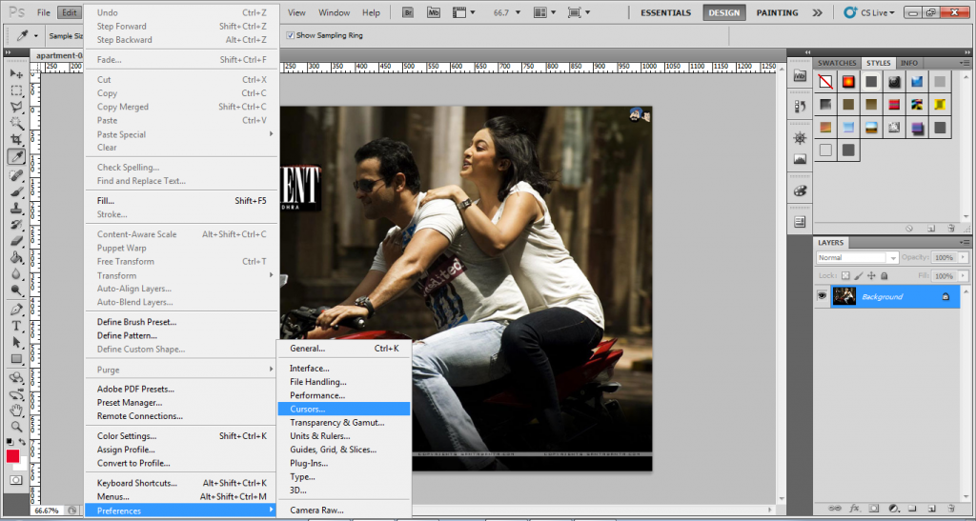The height and width of the screenshot is (521, 976).
Task: Launch Mini Bridge with Mb icon
Action: pyautogui.click(x=435, y=12)
